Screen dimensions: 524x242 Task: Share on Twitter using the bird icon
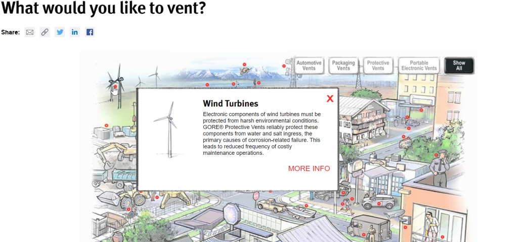pos(60,32)
